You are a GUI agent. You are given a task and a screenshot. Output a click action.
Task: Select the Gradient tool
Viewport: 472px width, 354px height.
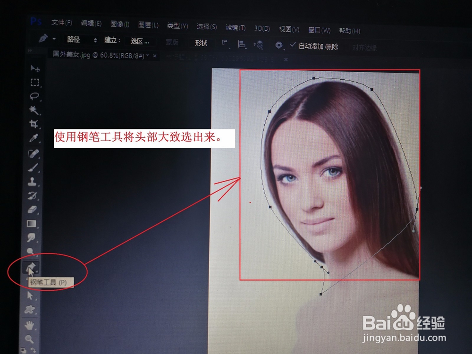pos(32,224)
